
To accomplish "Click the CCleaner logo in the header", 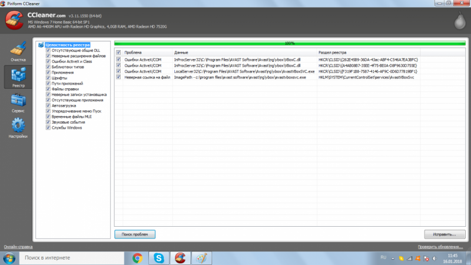I will tap(14, 21).
